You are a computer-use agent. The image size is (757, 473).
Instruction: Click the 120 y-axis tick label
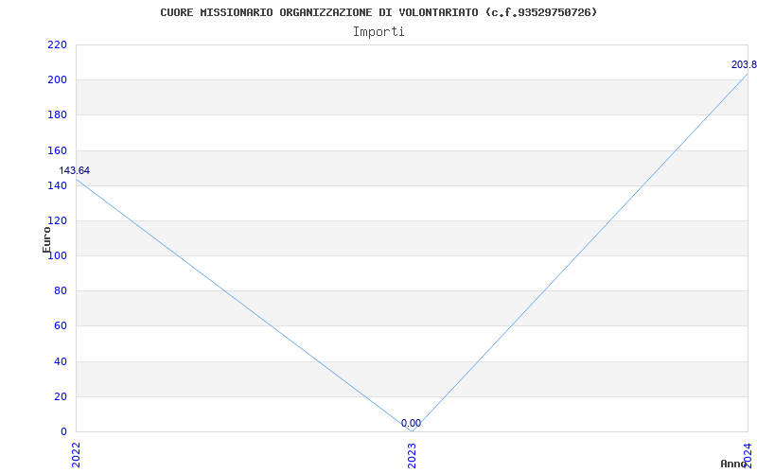coord(57,221)
